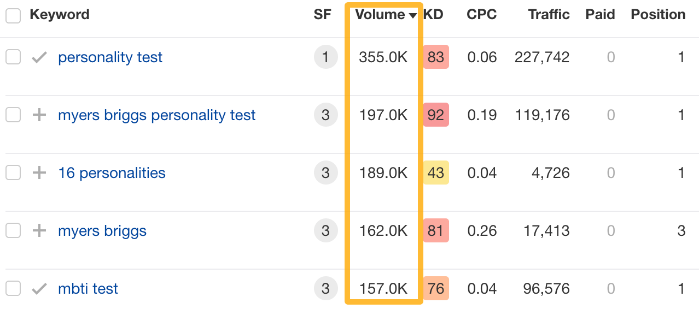Open the mbti test keyword link

pos(88,289)
